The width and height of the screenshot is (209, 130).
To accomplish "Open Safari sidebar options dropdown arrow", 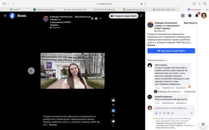I will (x=8, y=4).
